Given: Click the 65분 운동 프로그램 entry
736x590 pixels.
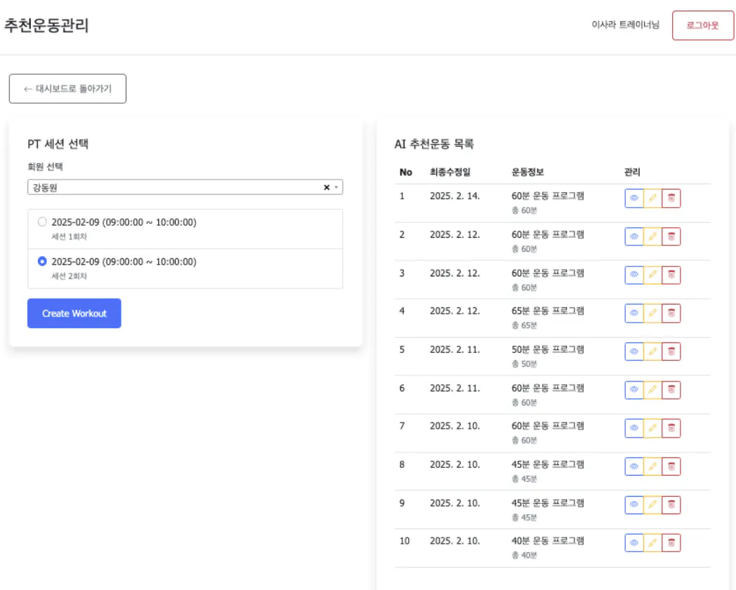Looking at the screenshot, I should click(548, 311).
